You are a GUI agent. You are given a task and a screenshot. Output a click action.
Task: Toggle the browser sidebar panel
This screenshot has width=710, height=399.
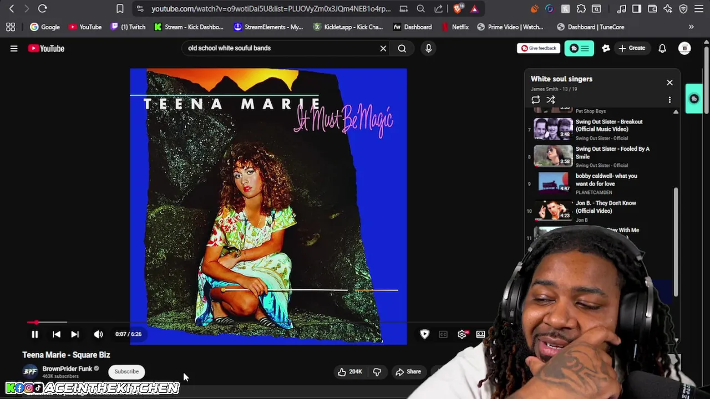pos(637,9)
